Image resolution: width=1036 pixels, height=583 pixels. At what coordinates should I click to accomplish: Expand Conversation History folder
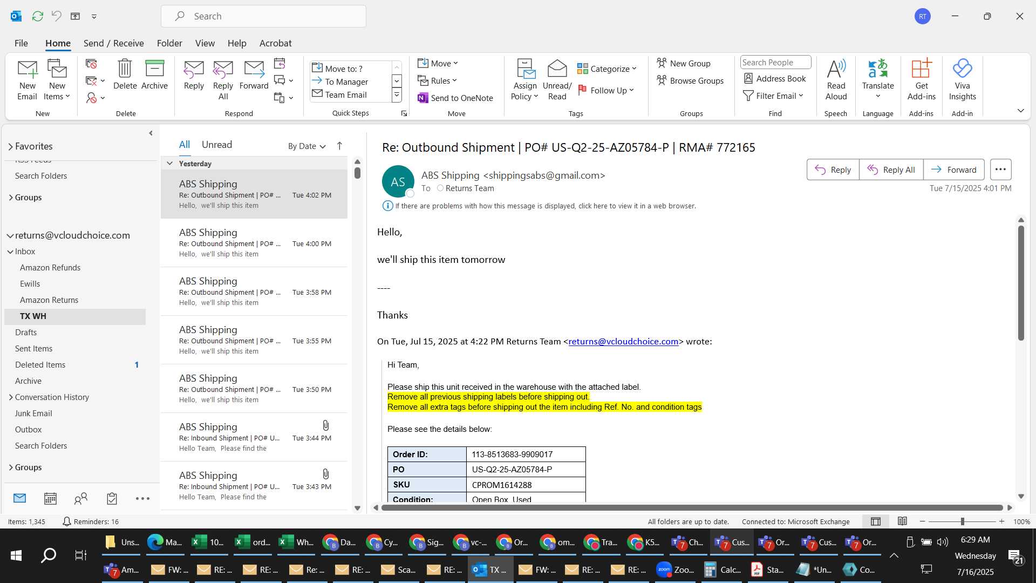10,397
